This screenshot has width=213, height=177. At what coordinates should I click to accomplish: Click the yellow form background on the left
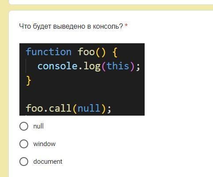click(x=4, y=88)
